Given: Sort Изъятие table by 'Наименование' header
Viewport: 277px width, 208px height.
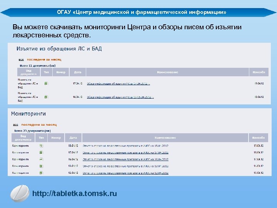Looking at the screenshot, I should [167, 72].
